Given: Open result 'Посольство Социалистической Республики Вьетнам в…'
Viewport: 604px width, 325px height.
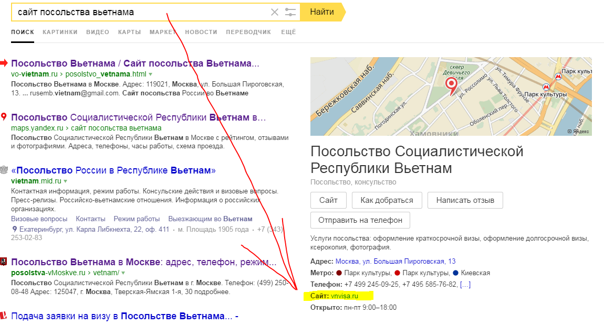Looking at the screenshot, I should coord(139,117).
